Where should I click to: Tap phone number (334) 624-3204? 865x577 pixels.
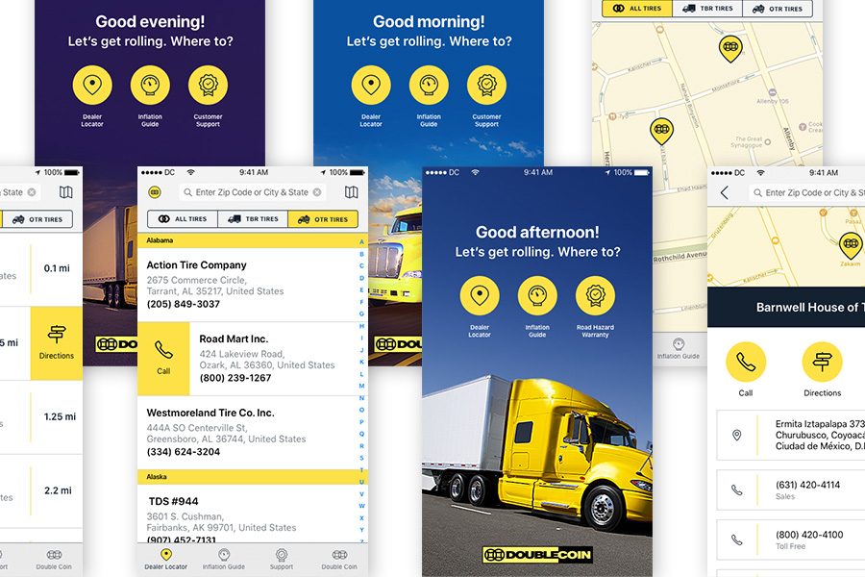coord(184,452)
